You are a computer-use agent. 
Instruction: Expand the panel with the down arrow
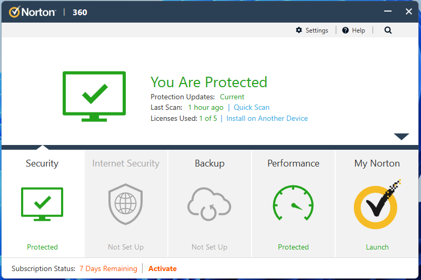(x=401, y=137)
